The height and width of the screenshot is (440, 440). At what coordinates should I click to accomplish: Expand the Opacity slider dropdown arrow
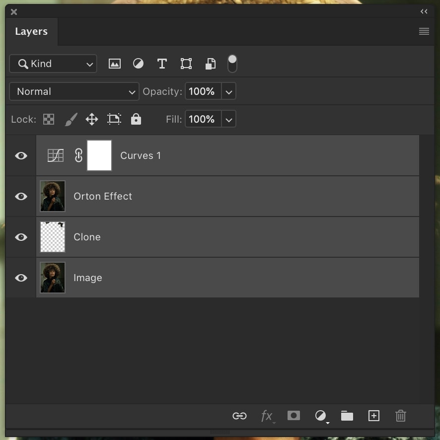(228, 91)
